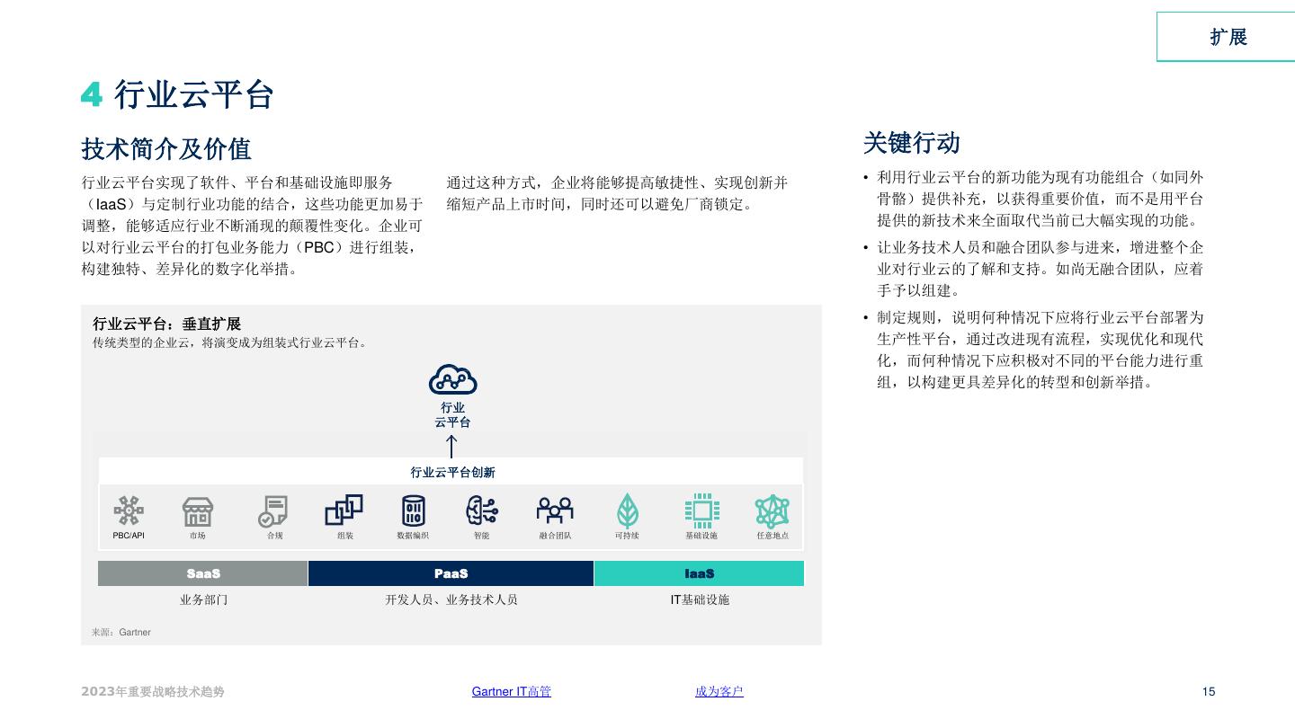Viewport: 1295px width, 728px height.
Task: Select the 融合团队 people icon
Action: tap(554, 510)
